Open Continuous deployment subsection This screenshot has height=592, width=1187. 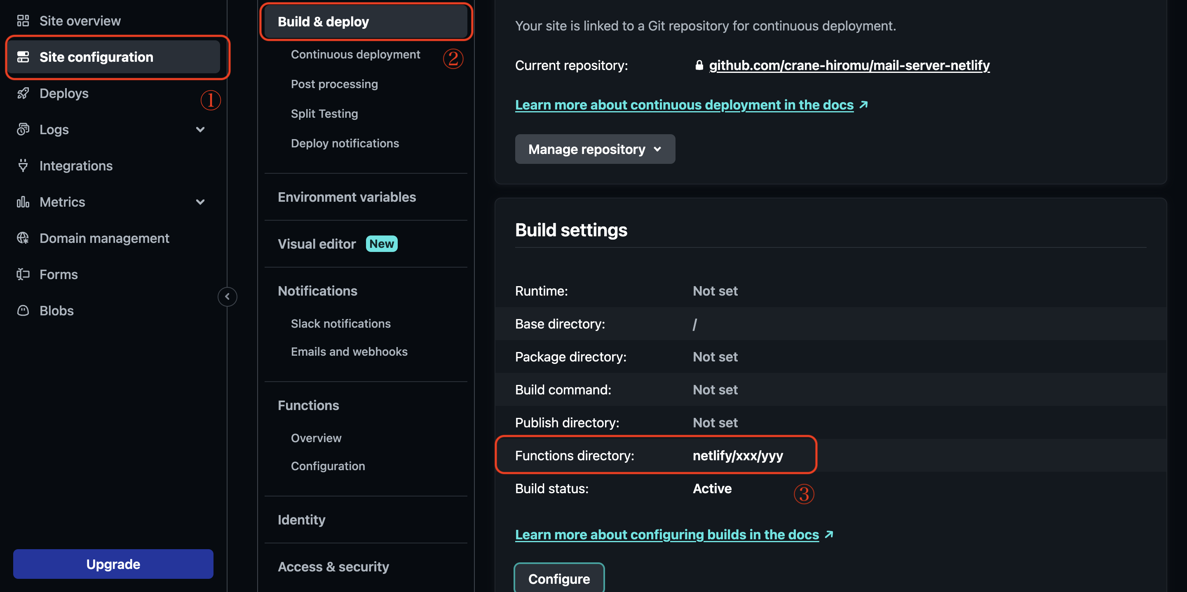355,54
